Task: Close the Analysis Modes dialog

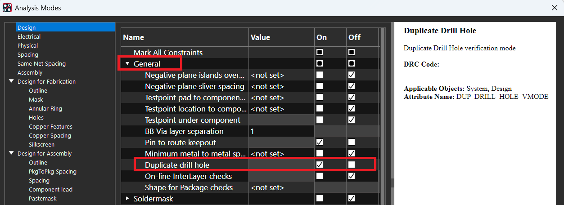Action: [554, 8]
